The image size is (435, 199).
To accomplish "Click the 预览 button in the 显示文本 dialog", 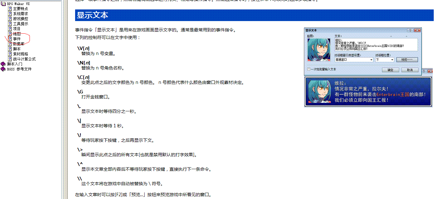I will point(407,60).
